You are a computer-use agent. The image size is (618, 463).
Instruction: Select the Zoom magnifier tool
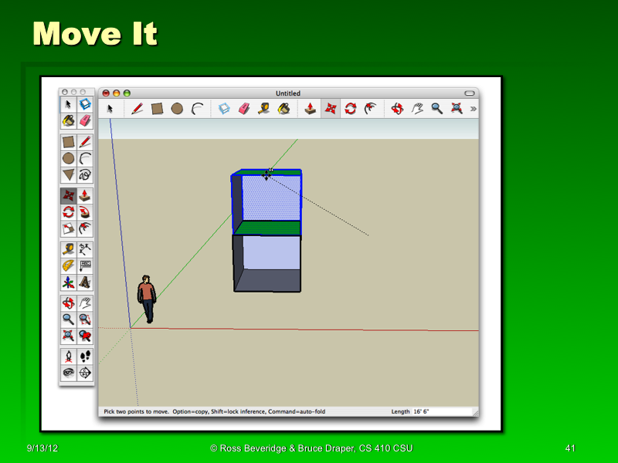point(435,109)
